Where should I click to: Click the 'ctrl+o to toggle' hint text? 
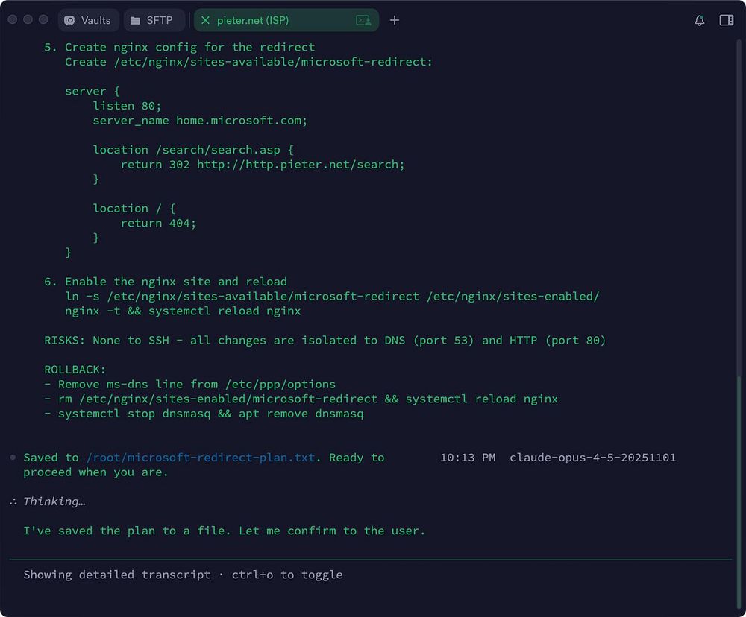(287, 575)
